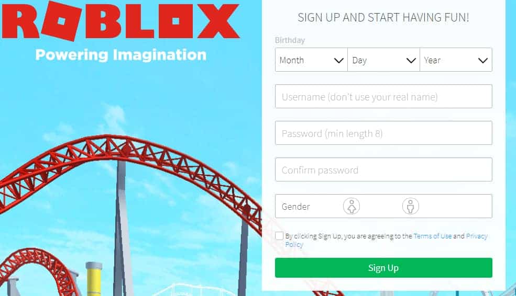Click the green Sign Up button

[383, 268]
